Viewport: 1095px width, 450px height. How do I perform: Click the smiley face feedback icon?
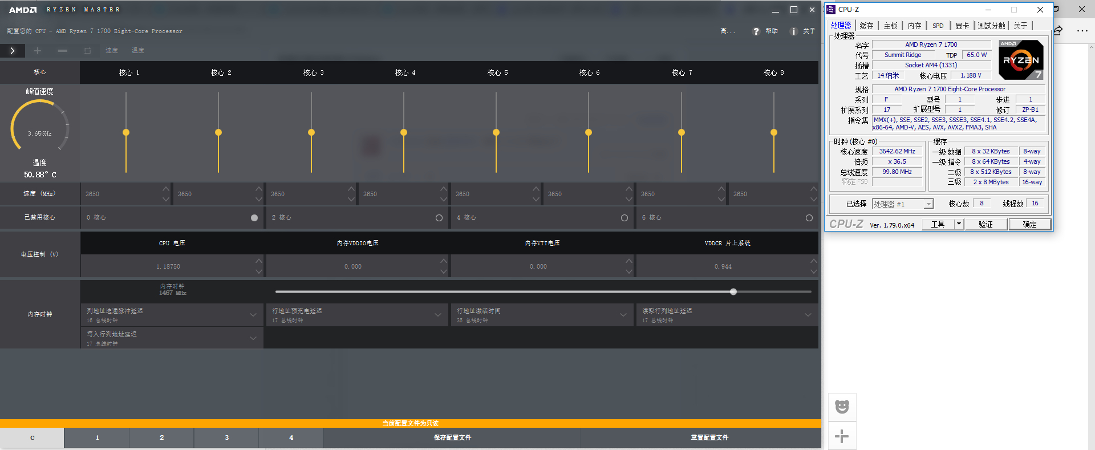pos(842,407)
